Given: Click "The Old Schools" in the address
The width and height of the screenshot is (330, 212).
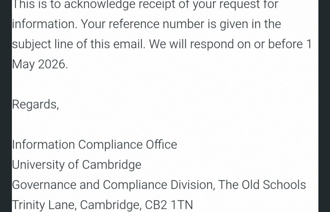Looking at the screenshot, I should (262, 185).
